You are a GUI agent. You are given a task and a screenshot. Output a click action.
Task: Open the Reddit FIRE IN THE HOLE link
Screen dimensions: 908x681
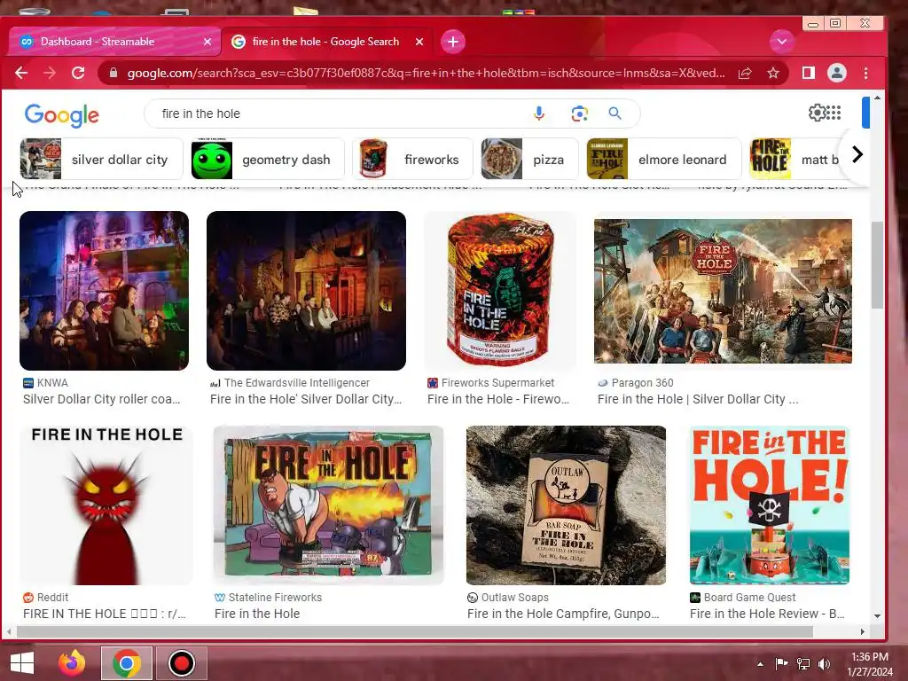[105, 614]
